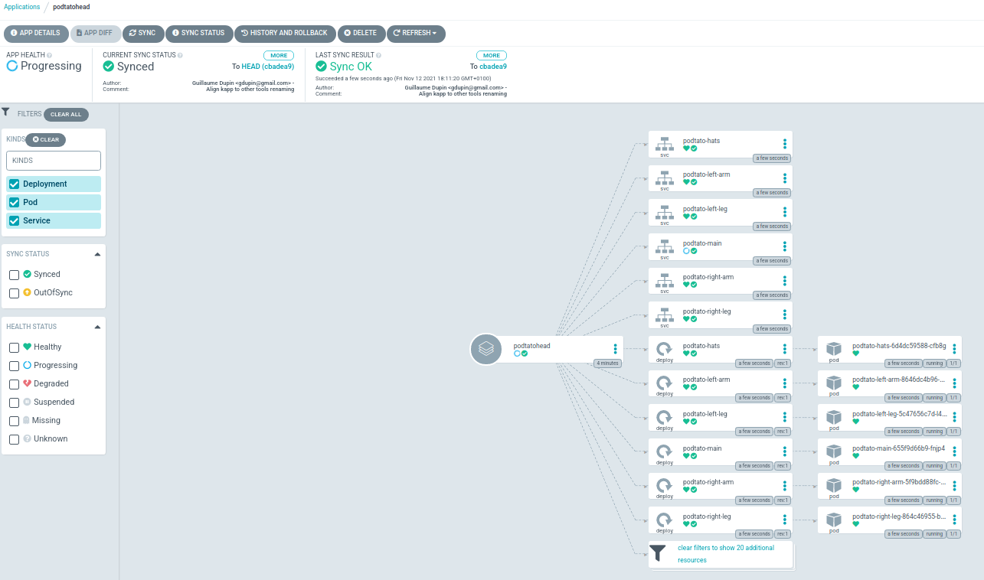Open the REFRESH dropdown button
This screenshot has width=984, height=580.
click(x=415, y=34)
